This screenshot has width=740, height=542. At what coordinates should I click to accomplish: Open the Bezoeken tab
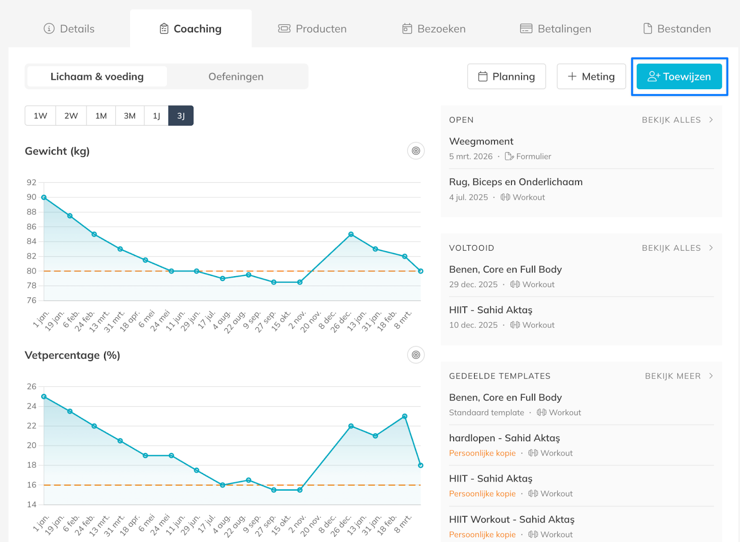tap(433, 29)
